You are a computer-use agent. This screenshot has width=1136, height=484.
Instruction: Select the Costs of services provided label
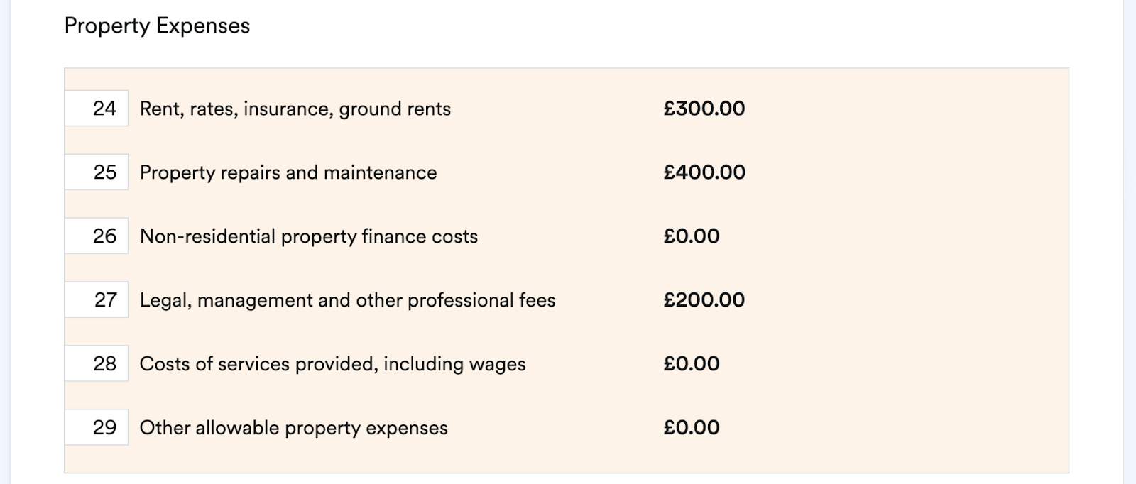333,364
